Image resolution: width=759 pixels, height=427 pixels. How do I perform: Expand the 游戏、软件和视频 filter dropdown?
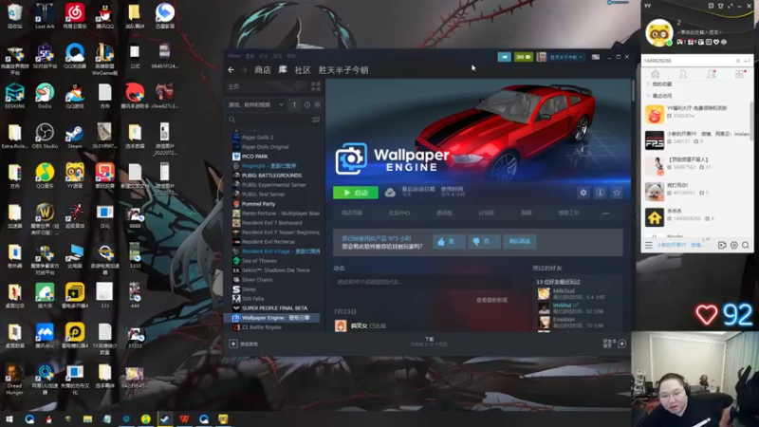255,104
